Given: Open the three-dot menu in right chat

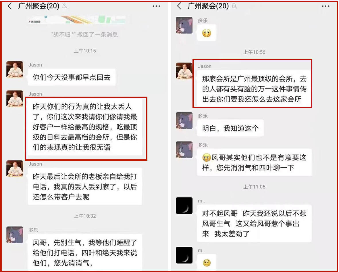Looking at the screenshot, I should coord(325,6).
